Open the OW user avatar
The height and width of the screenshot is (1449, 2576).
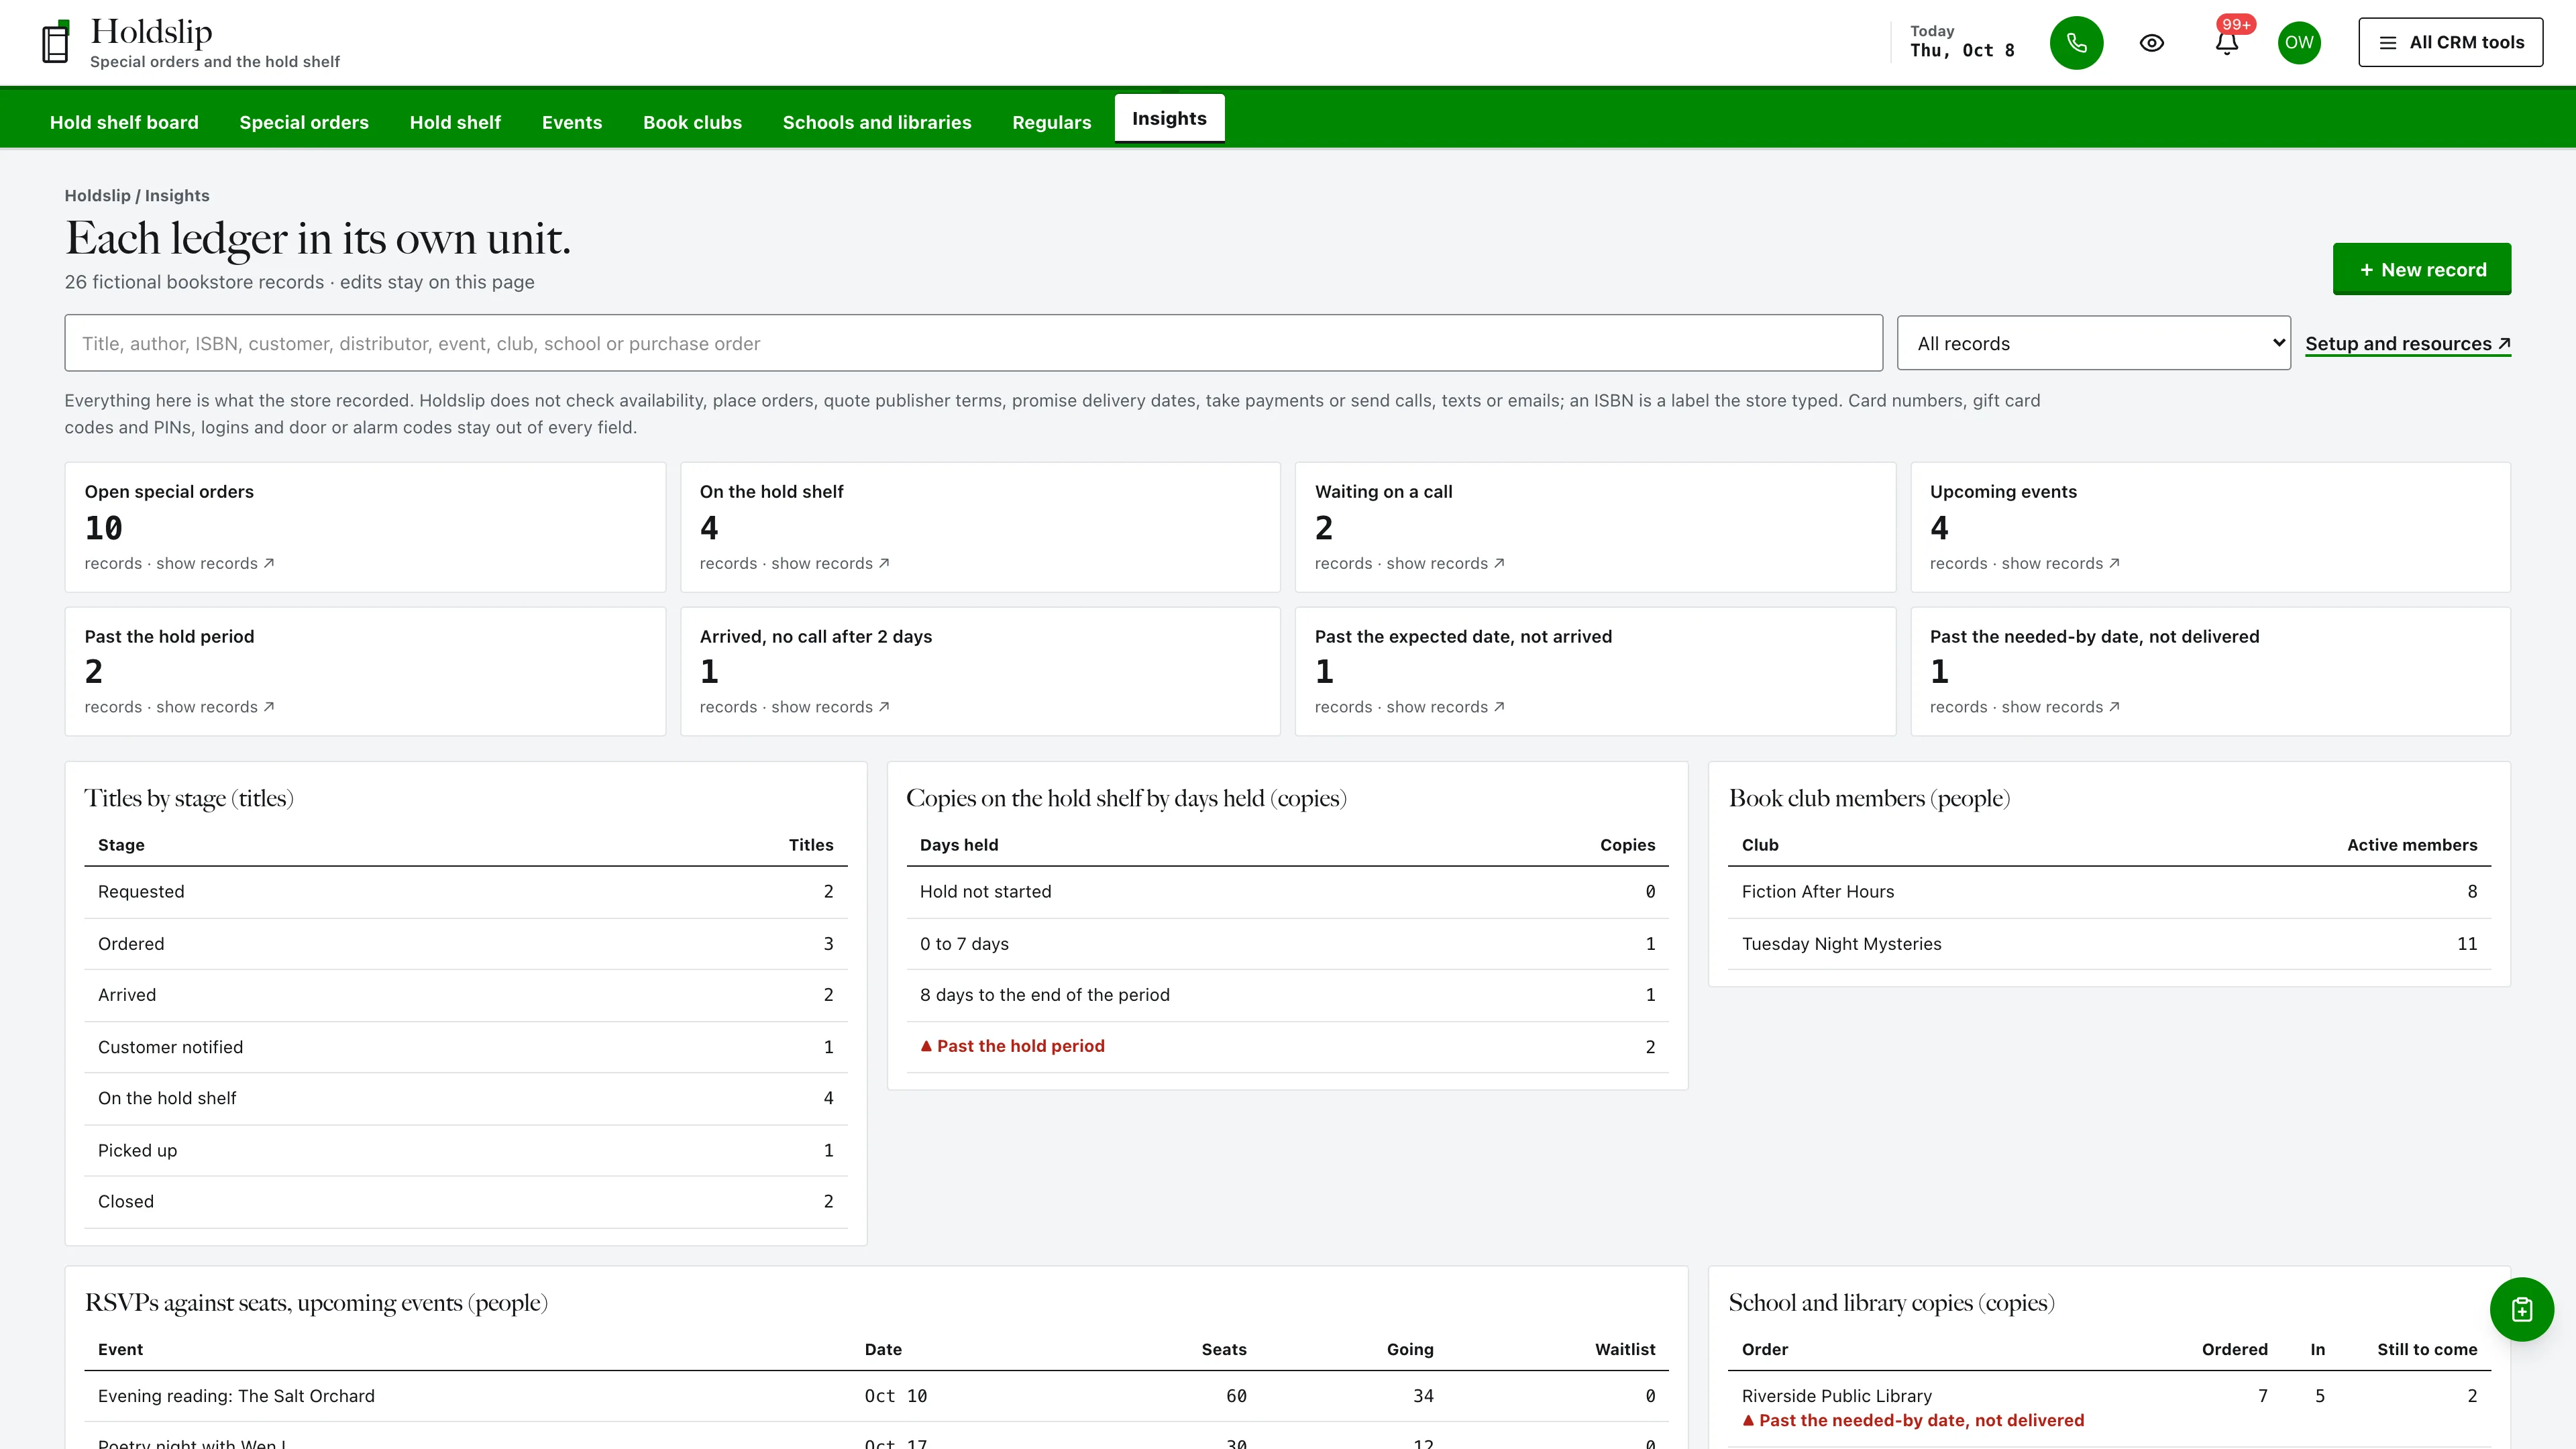[x=2299, y=43]
